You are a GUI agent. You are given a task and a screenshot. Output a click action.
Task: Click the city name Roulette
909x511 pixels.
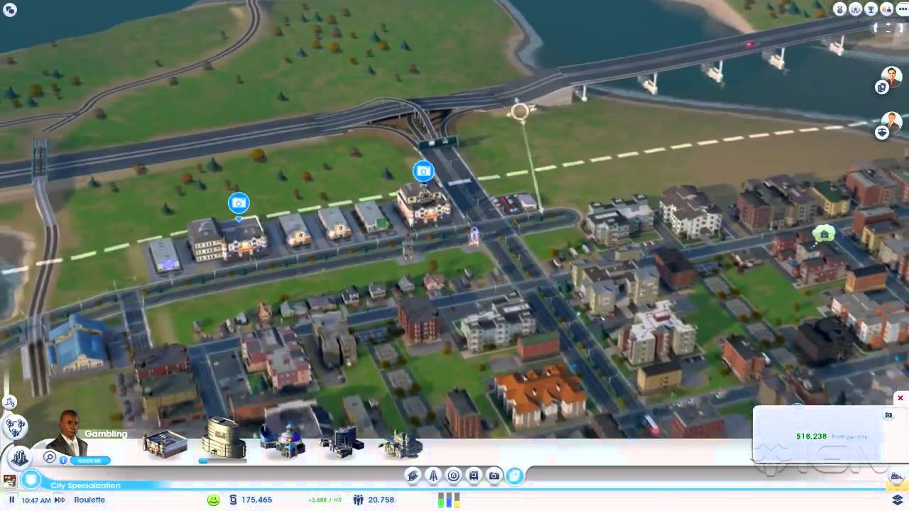(89, 500)
